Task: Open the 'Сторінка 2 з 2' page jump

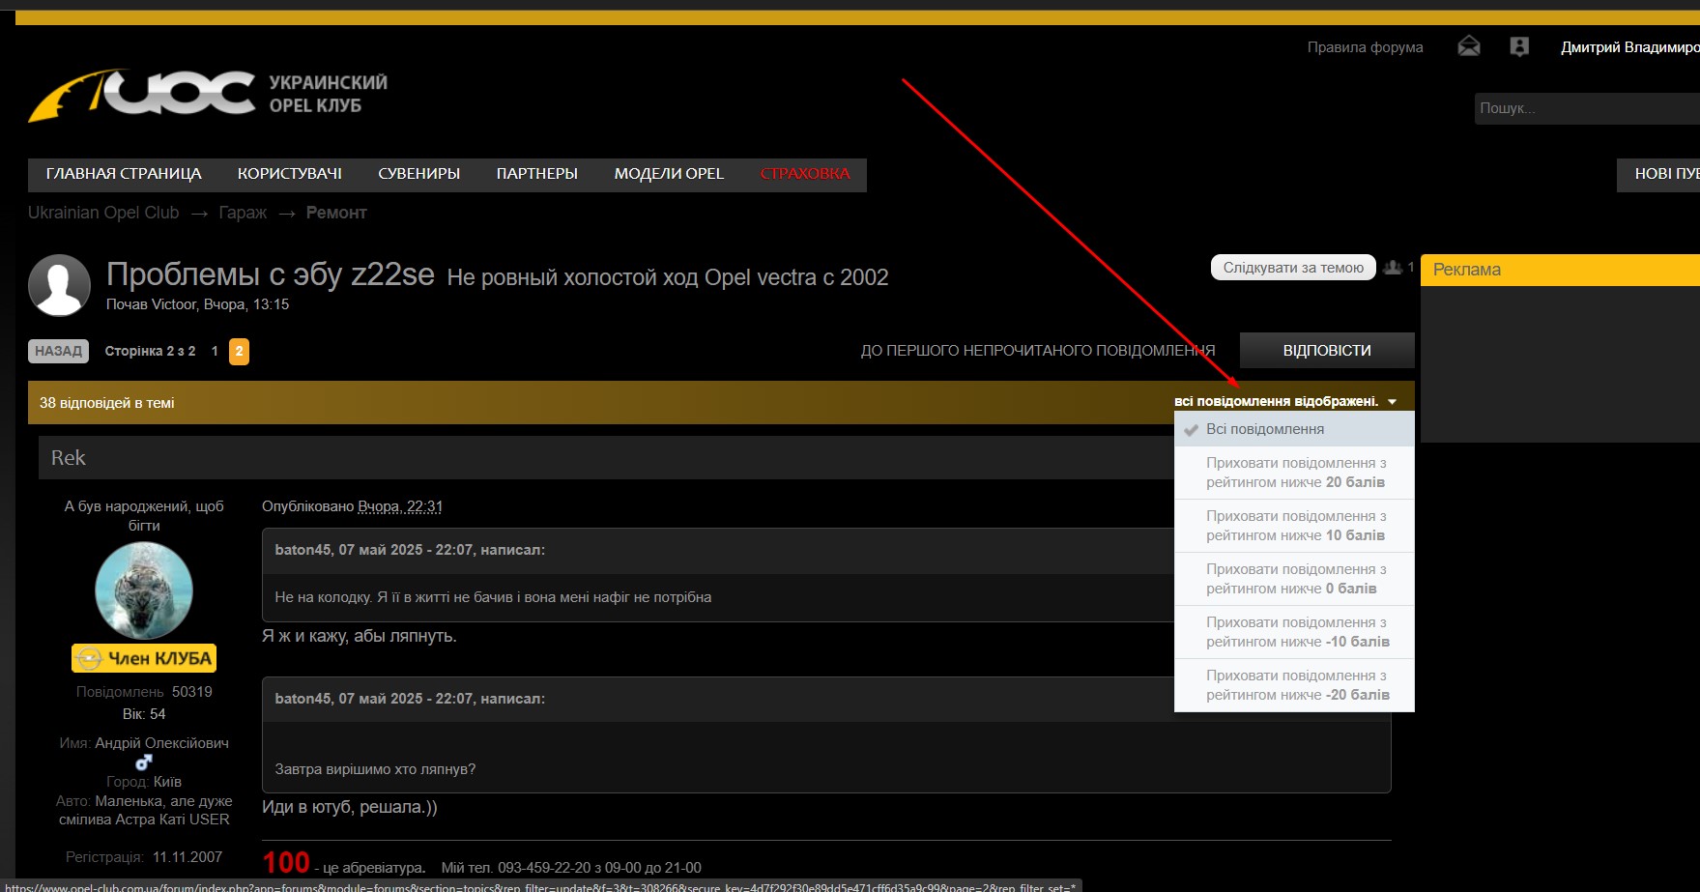Action: (x=150, y=351)
